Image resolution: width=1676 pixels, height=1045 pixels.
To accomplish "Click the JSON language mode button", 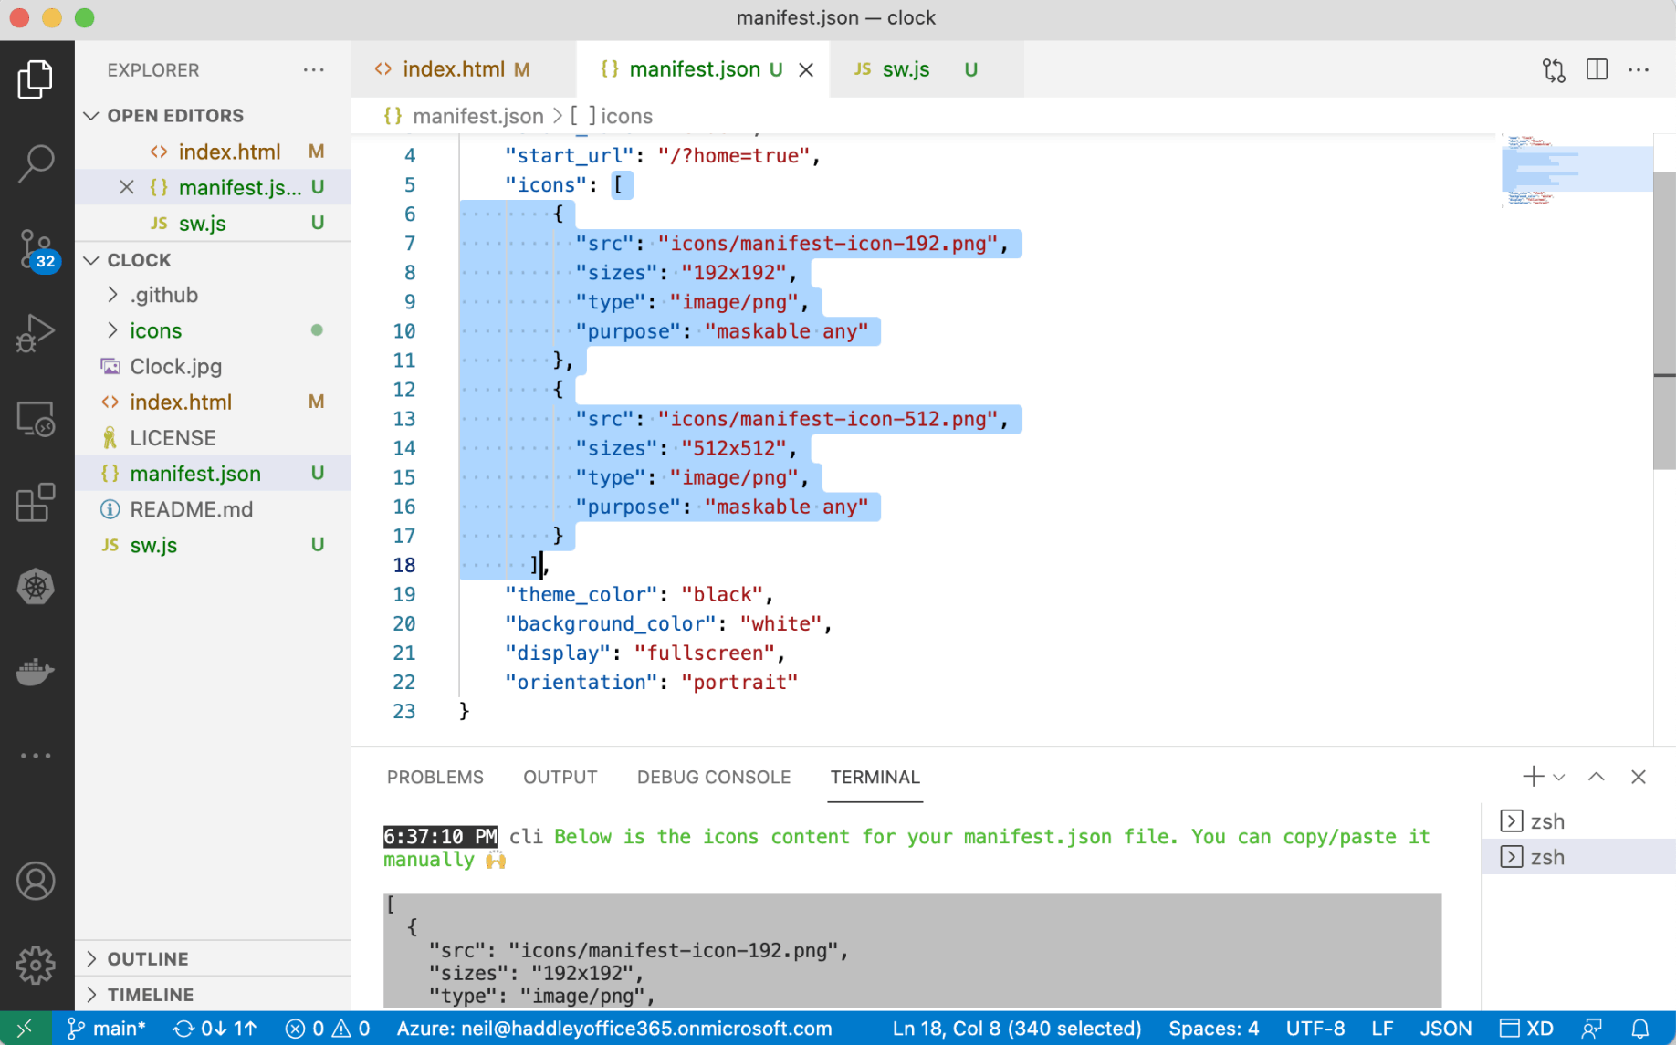I will 1445,1029.
